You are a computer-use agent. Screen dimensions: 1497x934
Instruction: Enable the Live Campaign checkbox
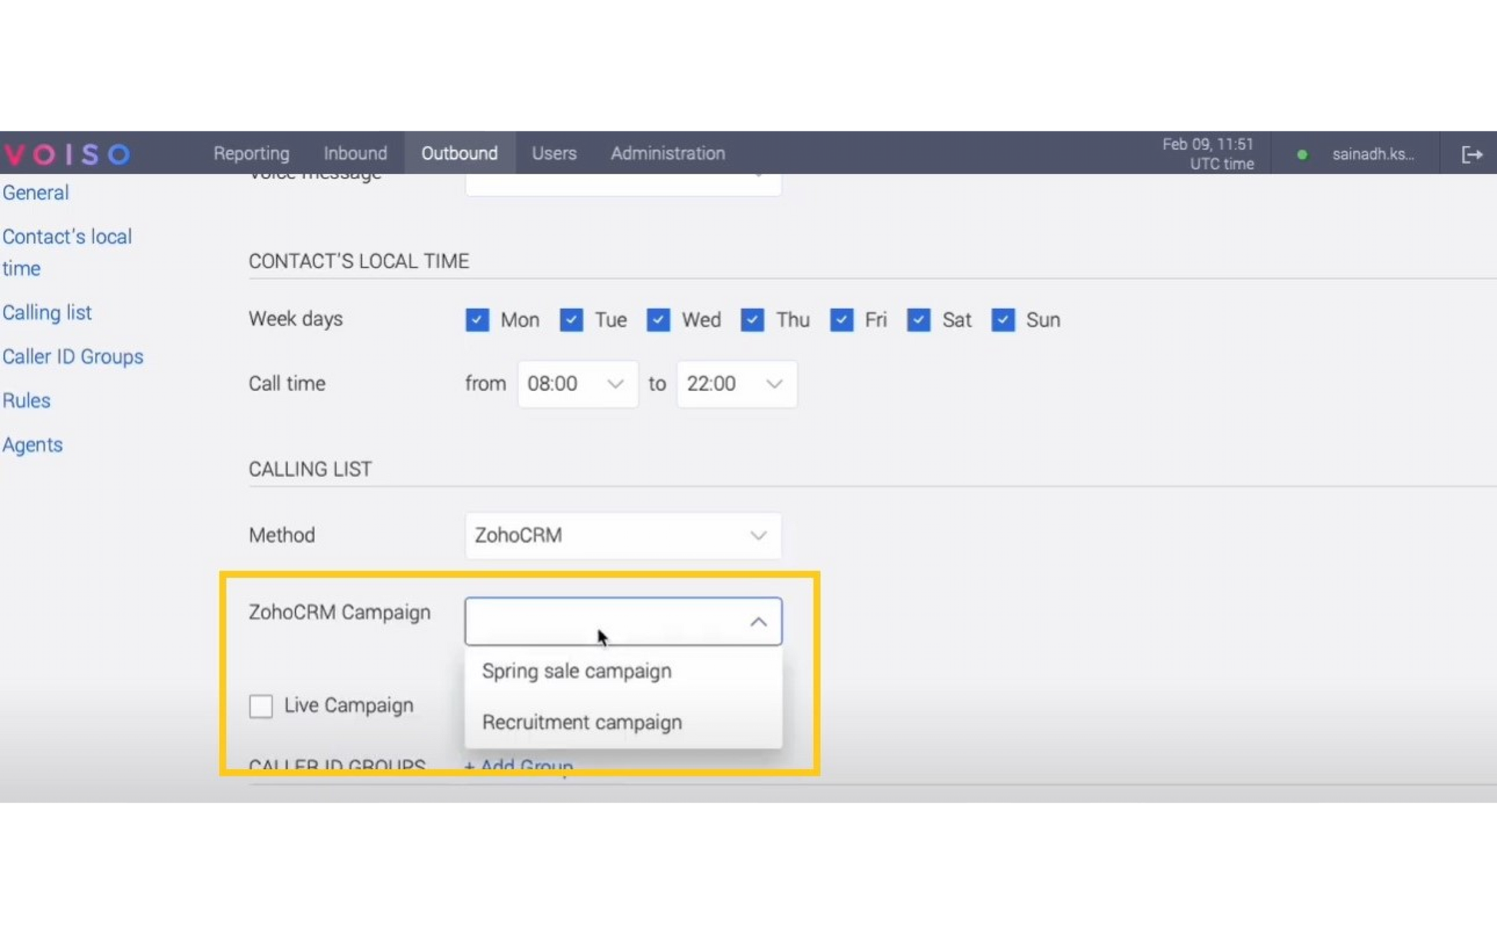coord(261,706)
